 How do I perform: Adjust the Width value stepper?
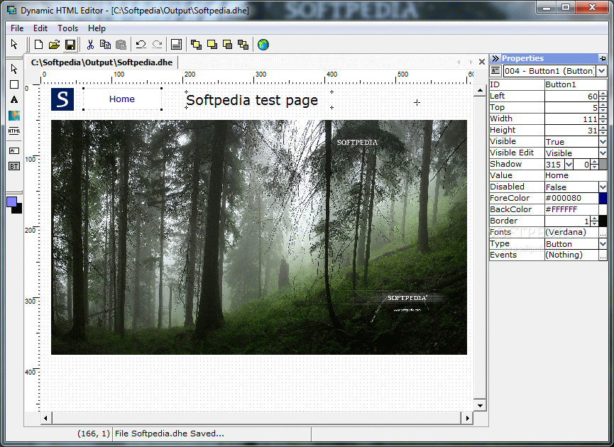(x=603, y=118)
